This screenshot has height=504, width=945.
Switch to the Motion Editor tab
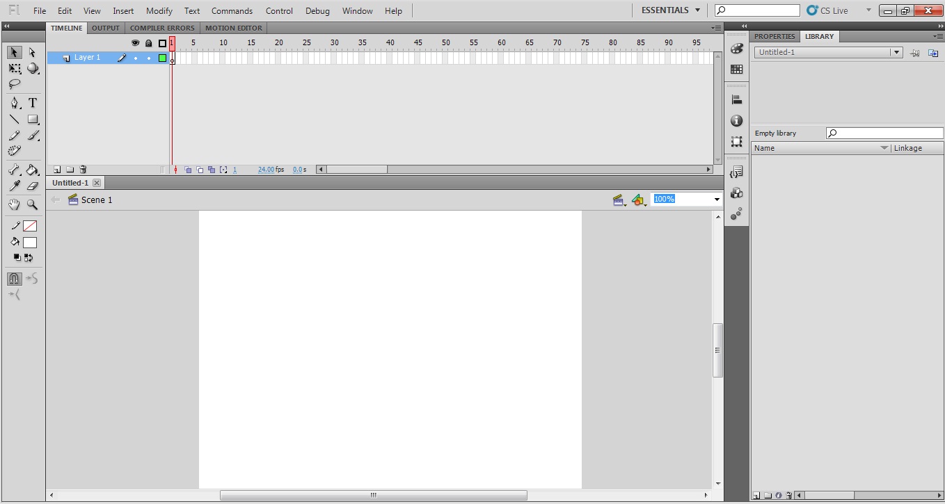tap(234, 28)
